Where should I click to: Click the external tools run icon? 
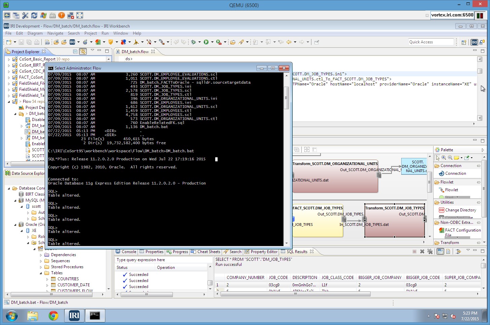pyautogui.click(x=219, y=42)
